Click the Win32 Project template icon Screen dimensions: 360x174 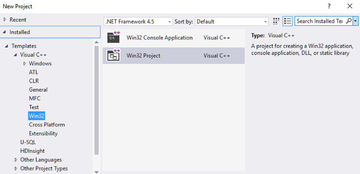[x=113, y=56]
